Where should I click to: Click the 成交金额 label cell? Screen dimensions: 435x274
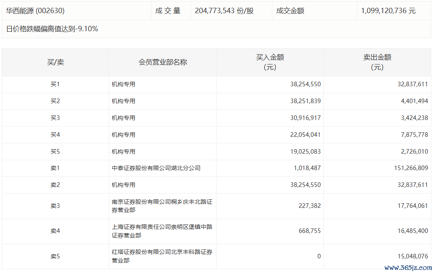click(290, 11)
